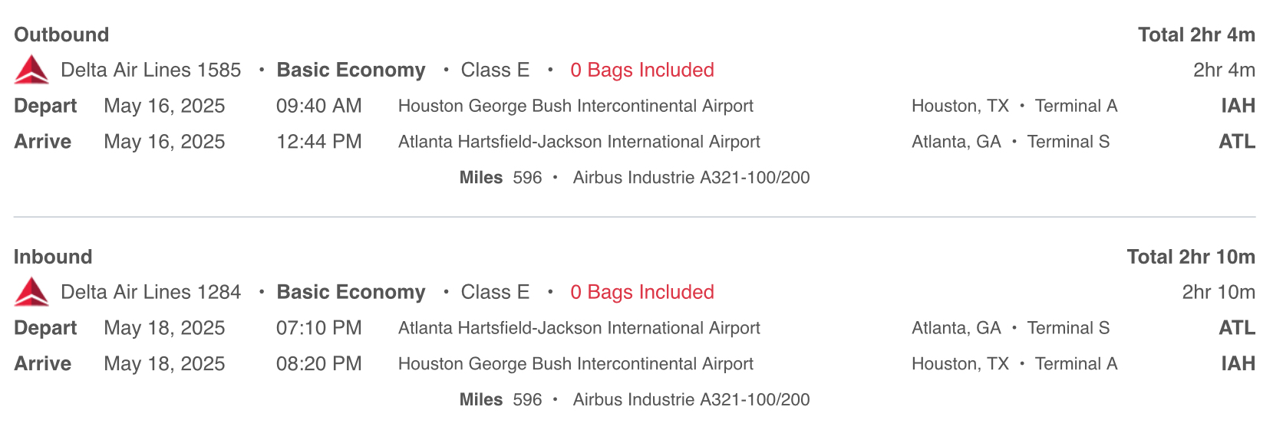Viewport: 1273px width, 433px height.
Task: Click the Total 2hr 10m duration
Action: pos(1190,257)
